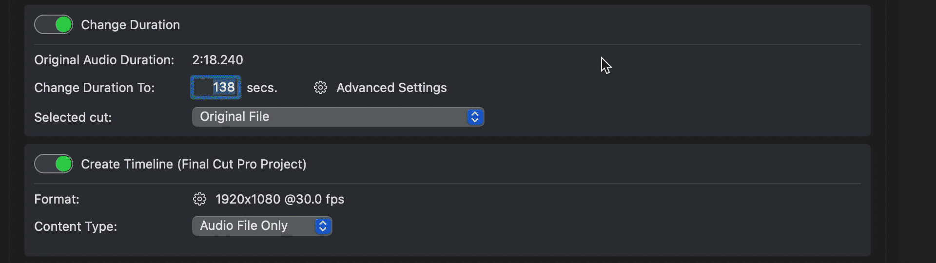
Task: Click the Selected cut label
Action: [73, 117]
